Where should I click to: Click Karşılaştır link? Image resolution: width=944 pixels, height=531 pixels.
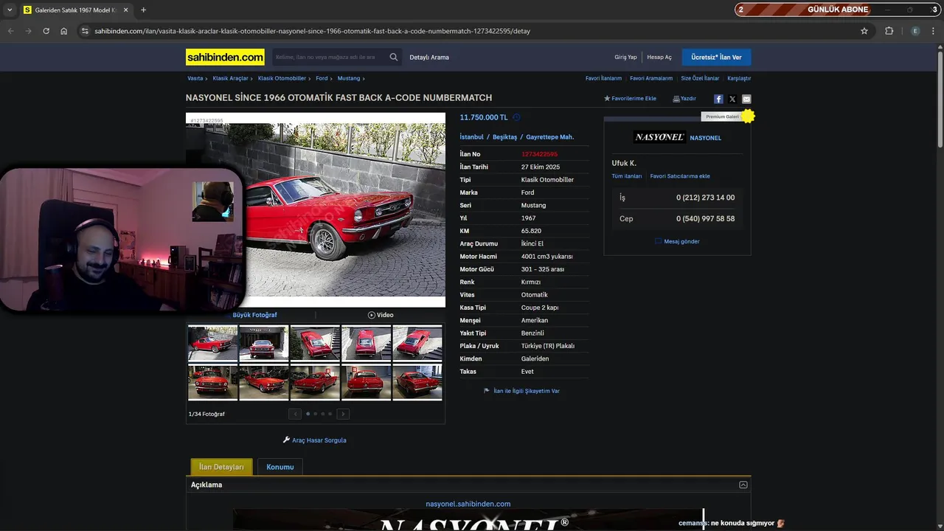739,78
